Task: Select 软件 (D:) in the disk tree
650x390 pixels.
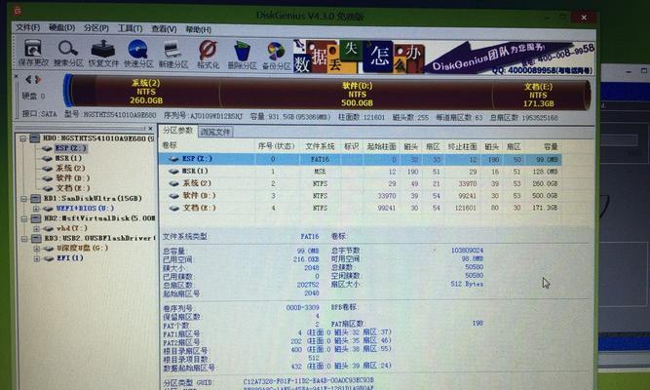Action: pos(72,178)
